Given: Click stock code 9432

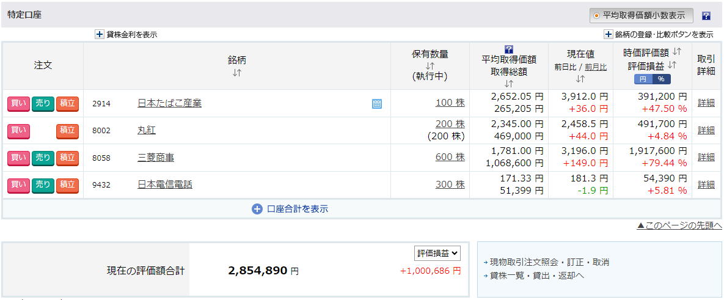Looking at the screenshot, I should pyautogui.click(x=101, y=185).
